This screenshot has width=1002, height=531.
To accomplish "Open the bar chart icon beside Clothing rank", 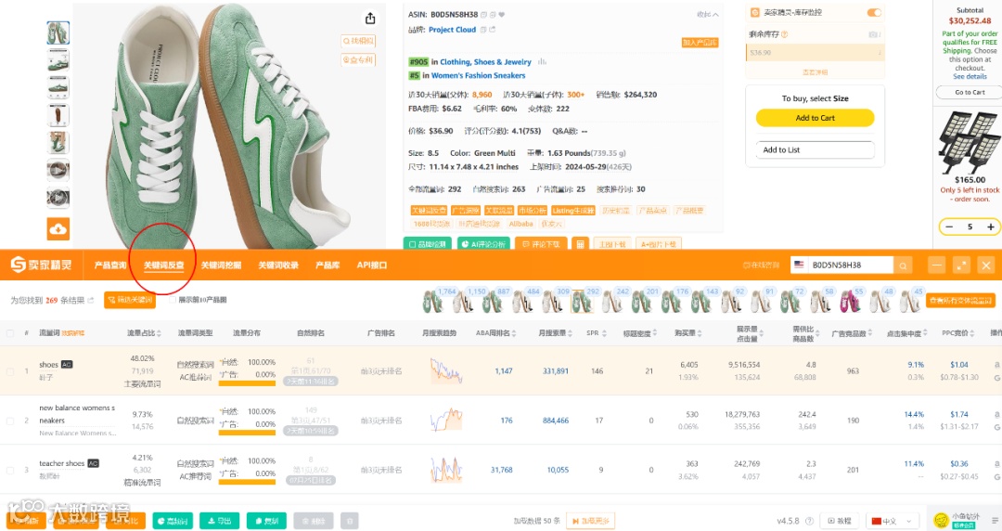I will (x=542, y=62).
